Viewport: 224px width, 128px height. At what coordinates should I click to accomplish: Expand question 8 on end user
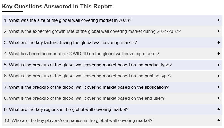click(84, 98)
